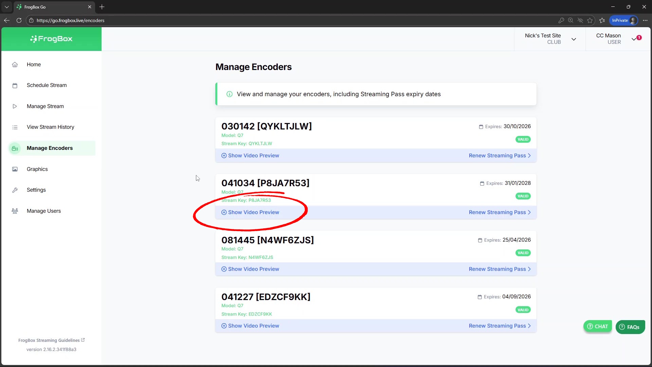
Task: Expand Nick's Test Site club dropdown
Action: click(574, 39)
